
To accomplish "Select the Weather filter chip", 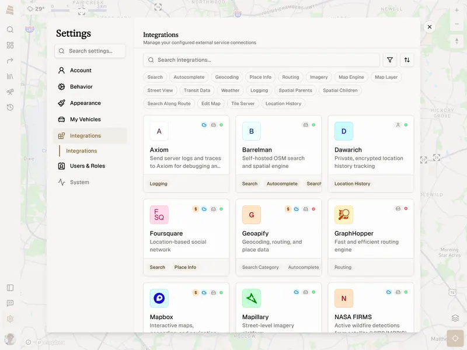I will coord(230,90).
